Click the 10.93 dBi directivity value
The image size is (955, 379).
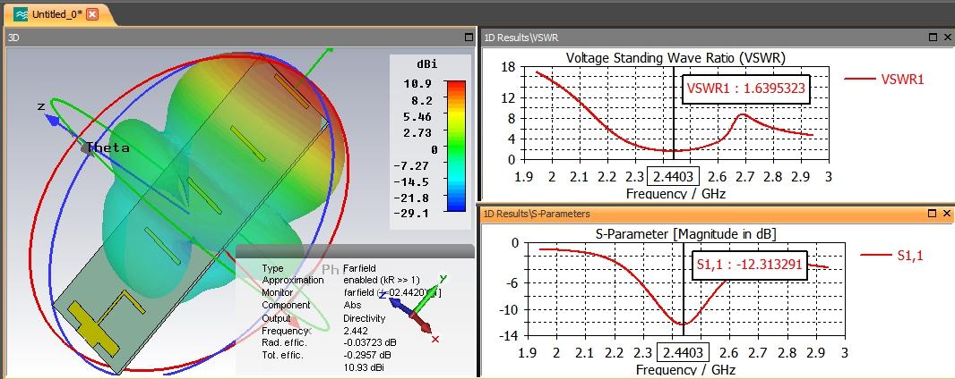(364, 367)
